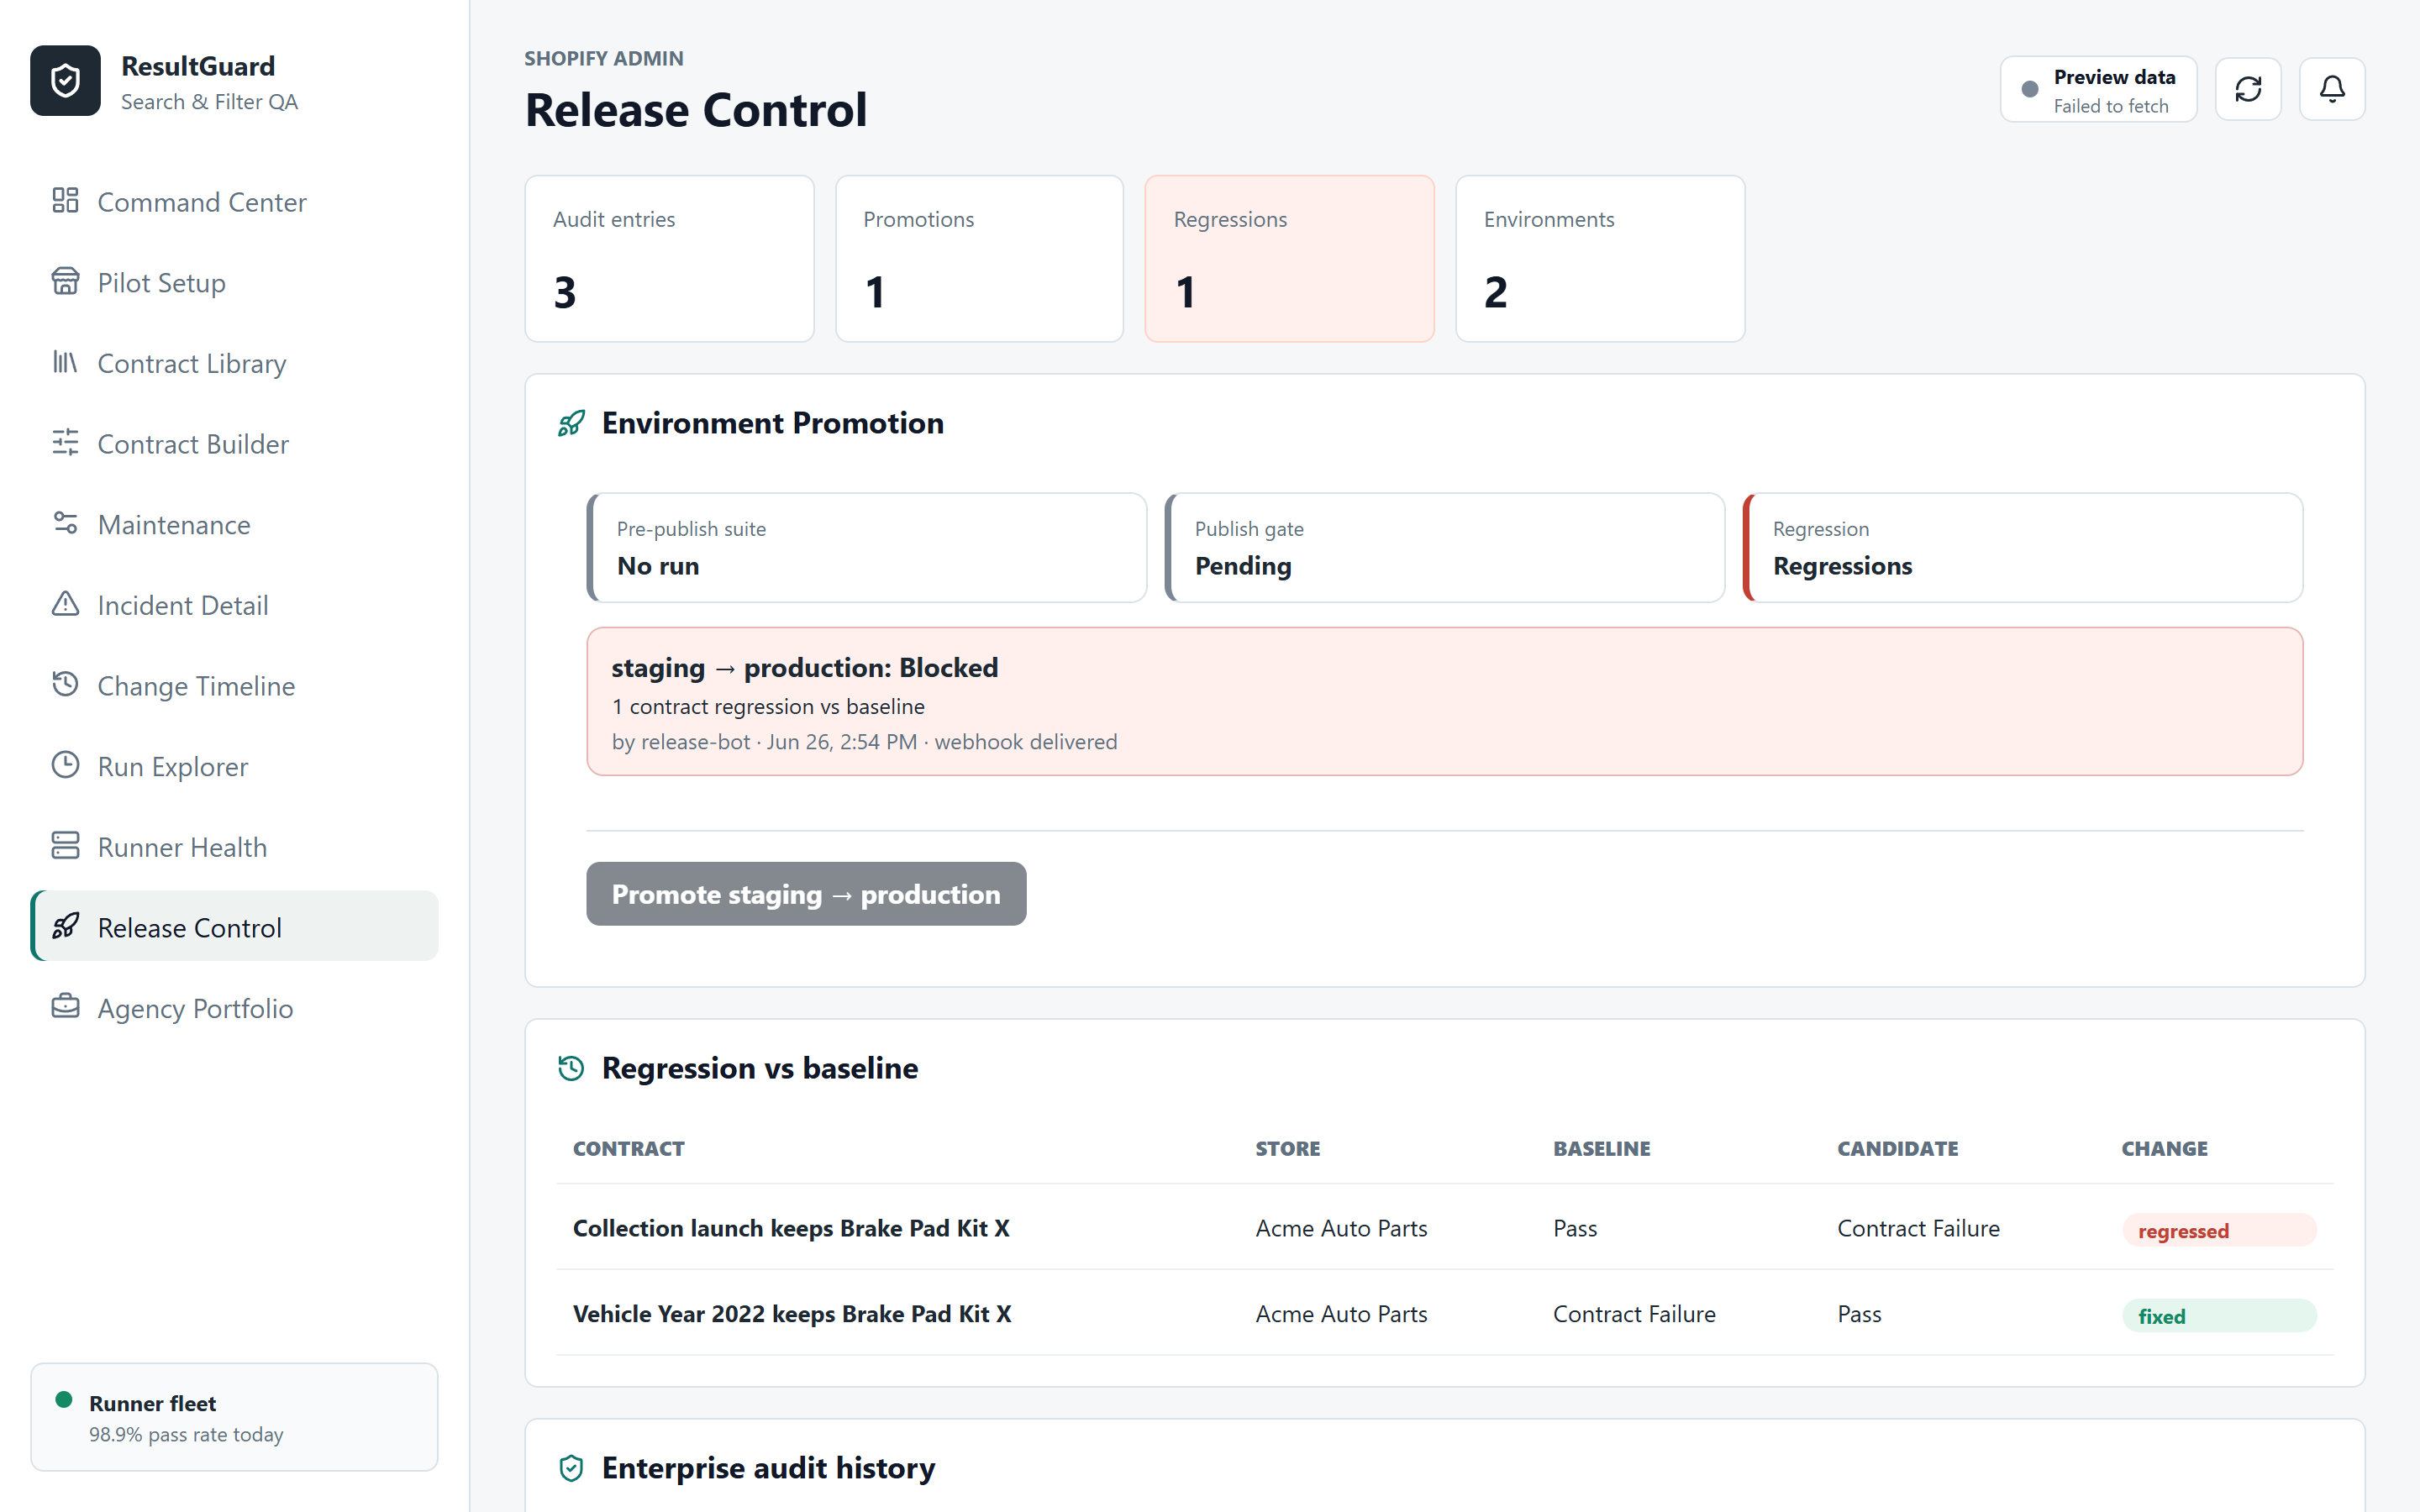Viewport: 2420px width, 1512px height.
Task: Open the Runner fleet status card
Action: [235, 1417]
